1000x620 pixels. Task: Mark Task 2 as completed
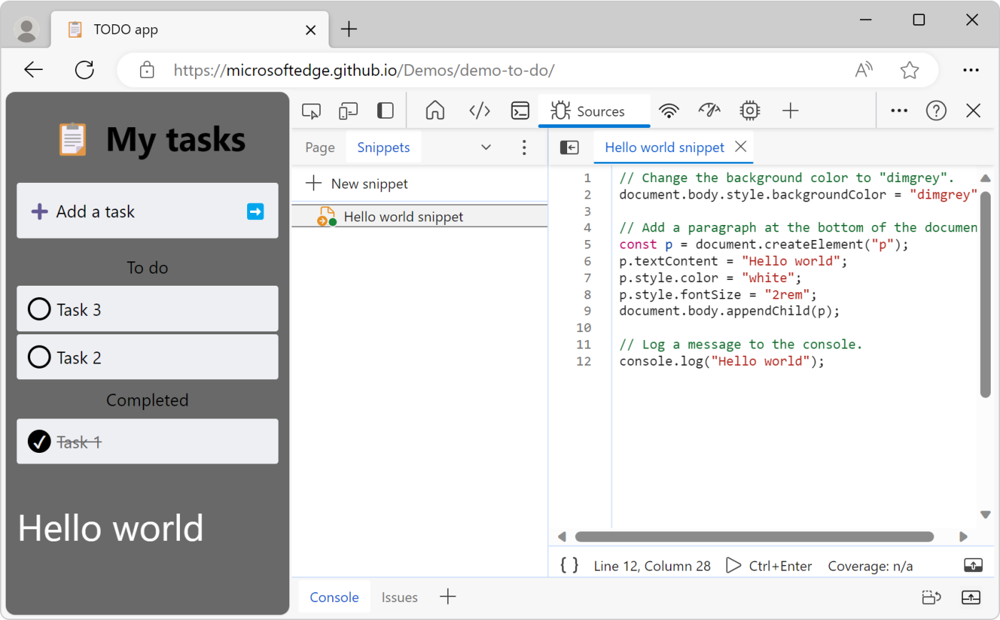(x=39, y=356)
